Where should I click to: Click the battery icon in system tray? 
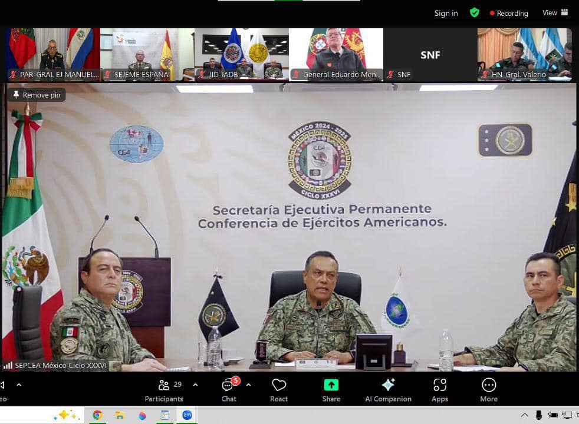[x=553, y=415]
